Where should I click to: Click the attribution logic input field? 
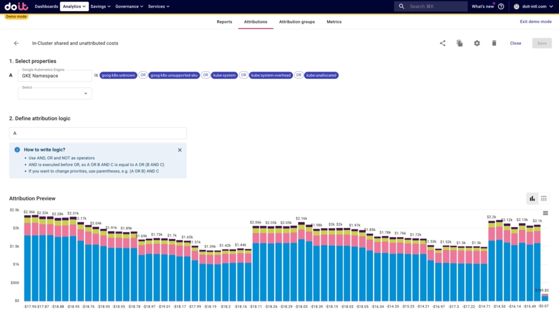pos(98,133)
